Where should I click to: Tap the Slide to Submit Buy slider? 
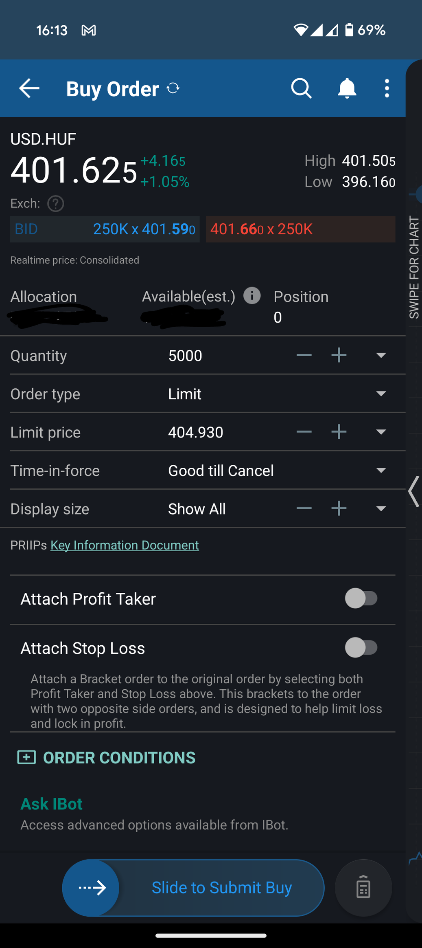coord(91,887)
